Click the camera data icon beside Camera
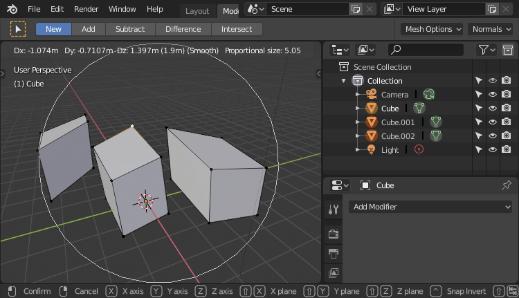Viewport: 519px width, 298px height. point(429,95)
